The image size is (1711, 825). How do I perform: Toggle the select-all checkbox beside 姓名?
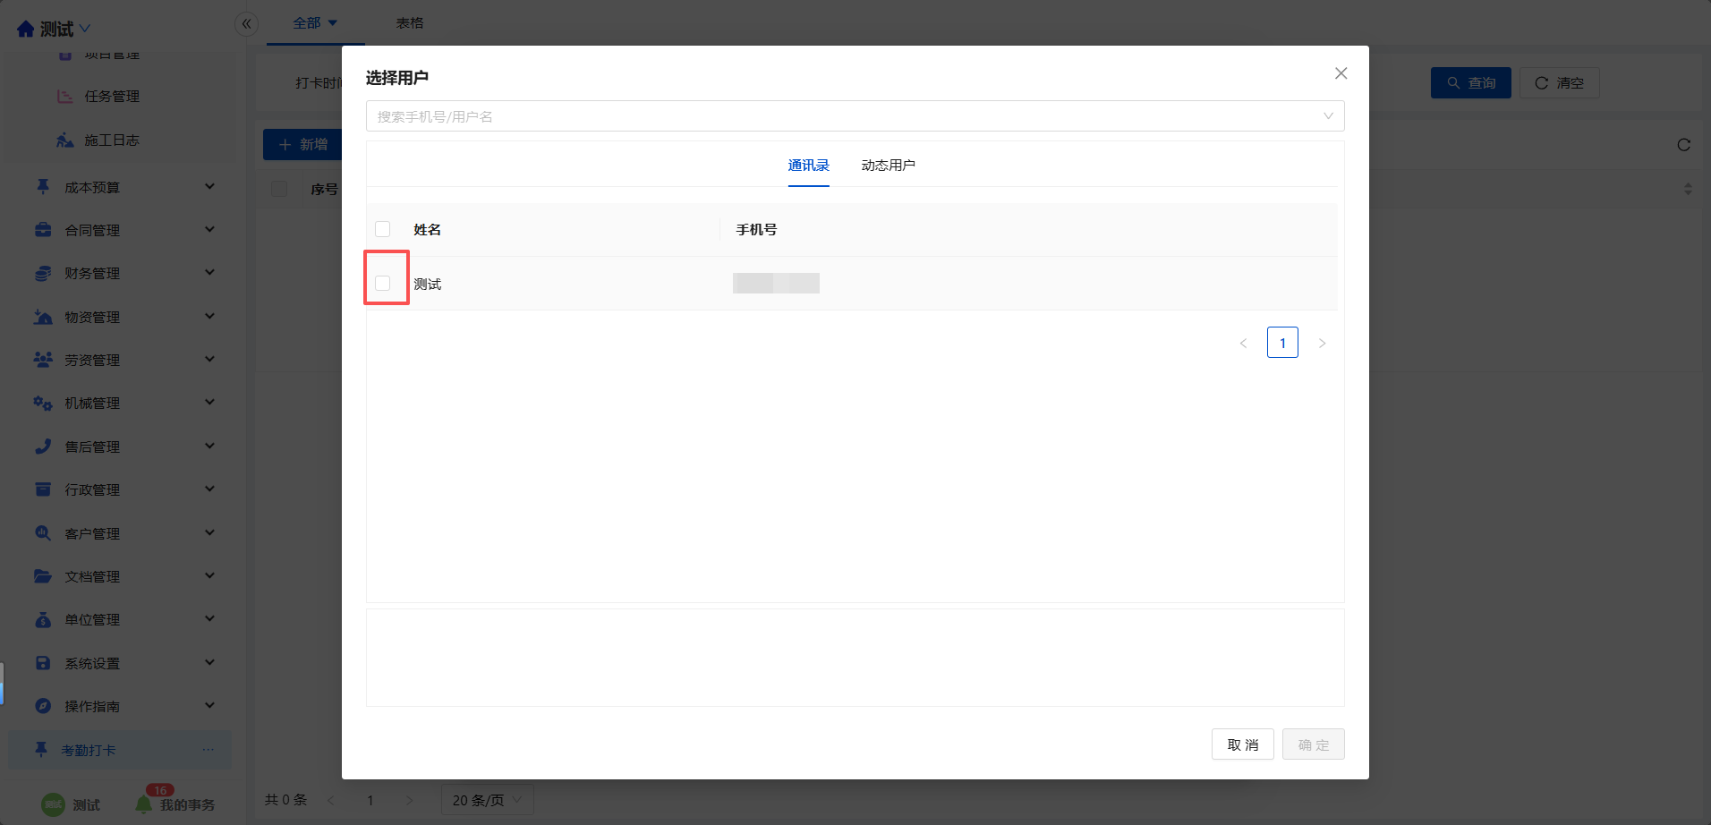point(383,229)
